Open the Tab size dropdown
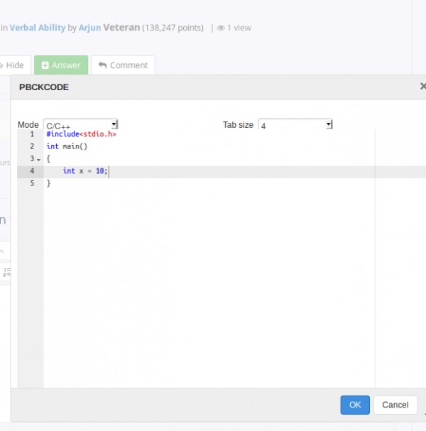 295,125
